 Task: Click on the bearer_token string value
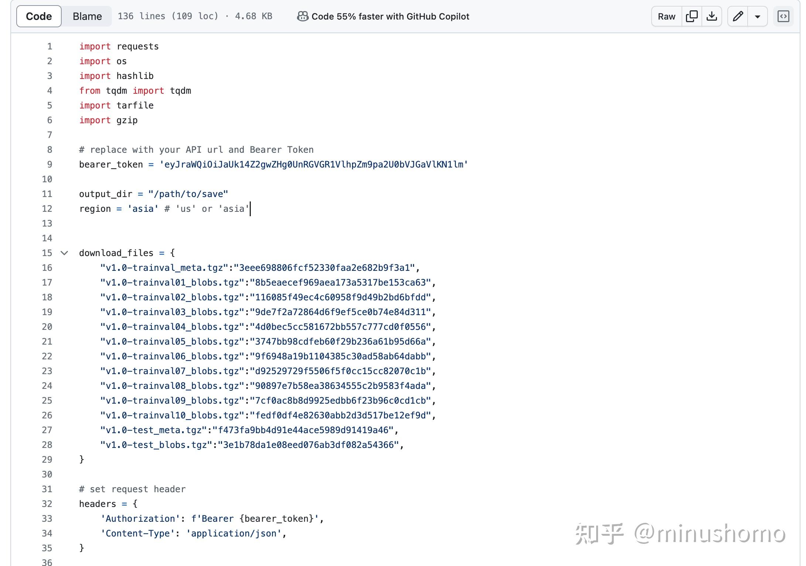click(x=314, y=165)
